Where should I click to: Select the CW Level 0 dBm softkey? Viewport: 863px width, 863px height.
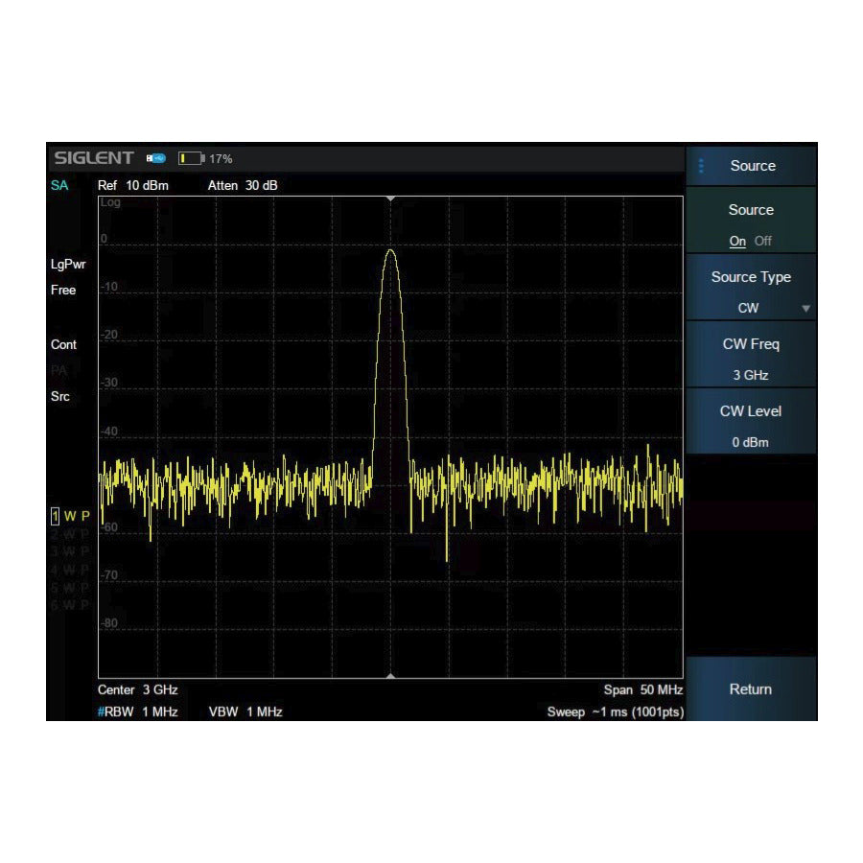(x=751, y=423)
